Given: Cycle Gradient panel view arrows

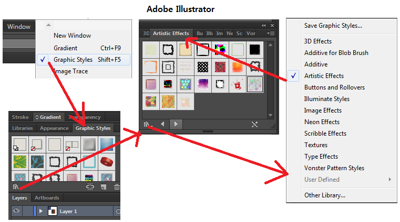Looking at the screenshot, I should point(37,117).
